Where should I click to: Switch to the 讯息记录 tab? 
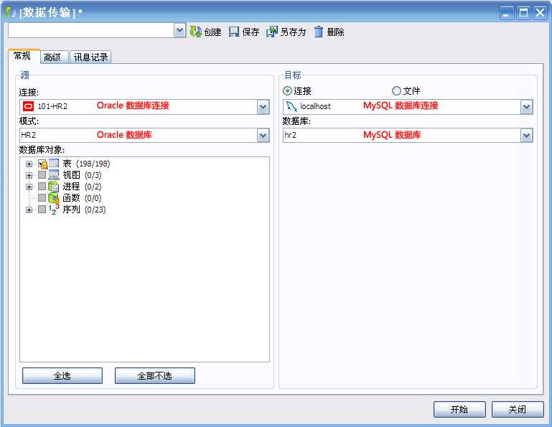click(x=90, y=57)
